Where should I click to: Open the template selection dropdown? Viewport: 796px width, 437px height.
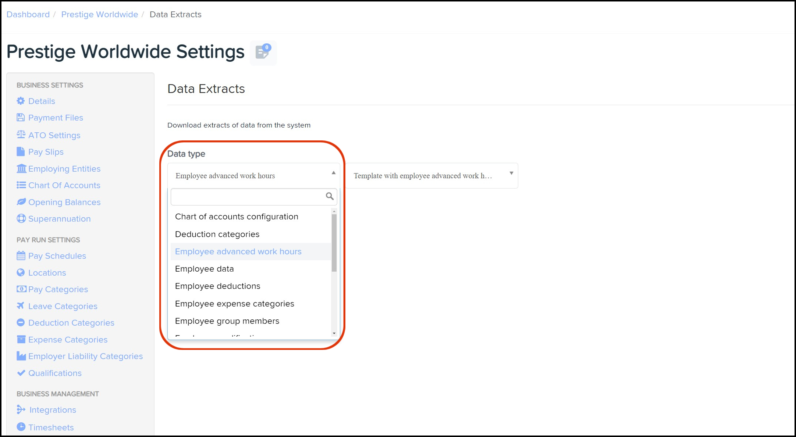[432, 176]
